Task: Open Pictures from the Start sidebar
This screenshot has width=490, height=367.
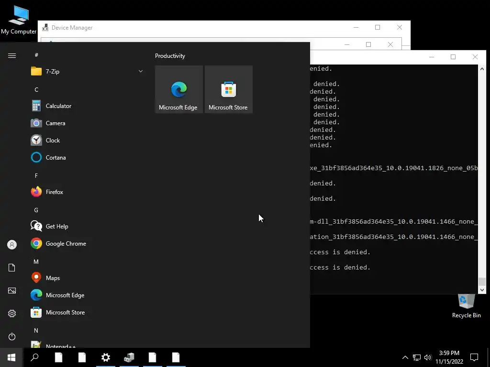Action: (x=12, y=291)
